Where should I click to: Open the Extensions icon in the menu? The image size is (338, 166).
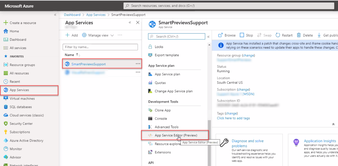(150, 152)
